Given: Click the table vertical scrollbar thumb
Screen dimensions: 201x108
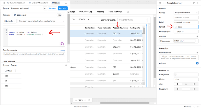Looking at the screenshot, I should [144, 31].
